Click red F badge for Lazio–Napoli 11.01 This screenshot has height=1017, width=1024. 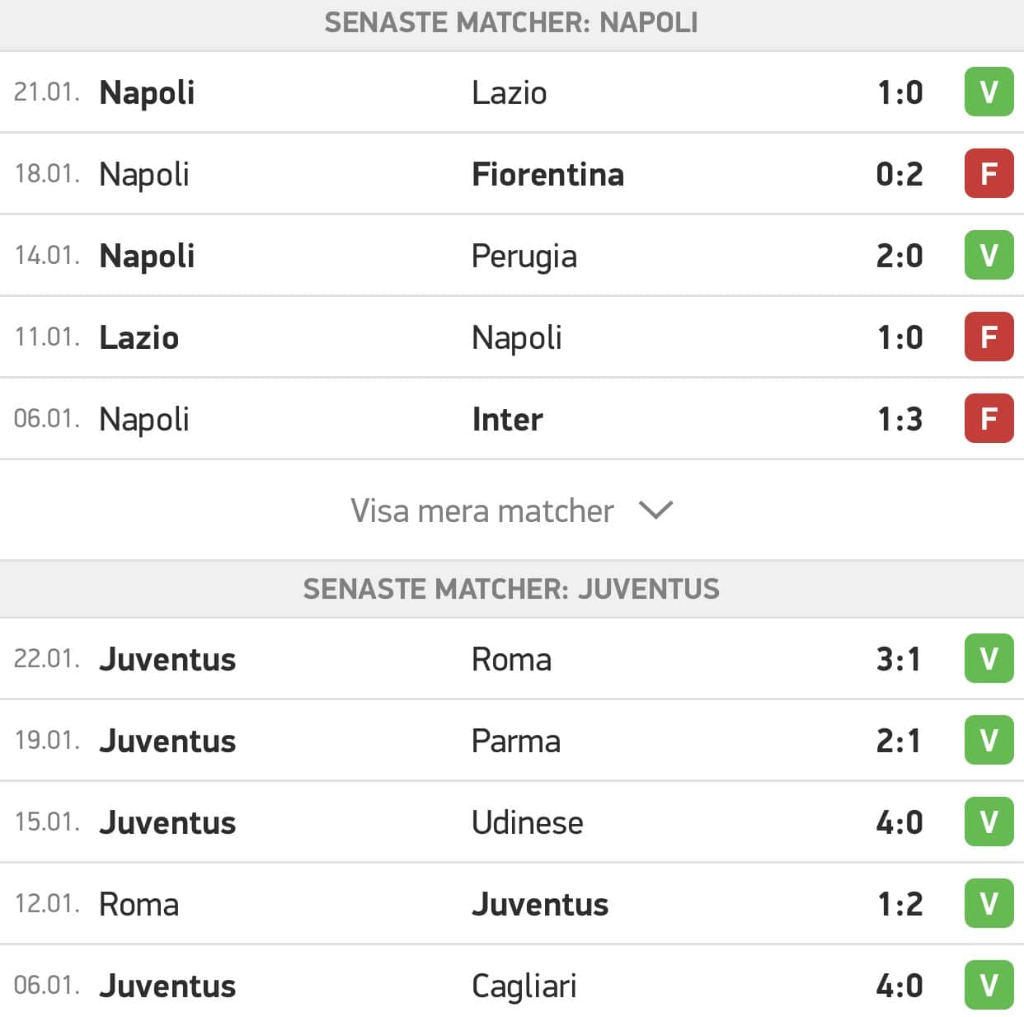tap(989, 337)
